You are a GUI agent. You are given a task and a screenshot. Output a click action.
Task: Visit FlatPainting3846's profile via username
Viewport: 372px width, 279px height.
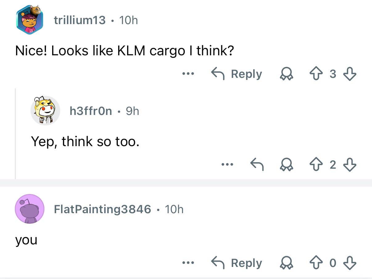(x=102, y=209)
